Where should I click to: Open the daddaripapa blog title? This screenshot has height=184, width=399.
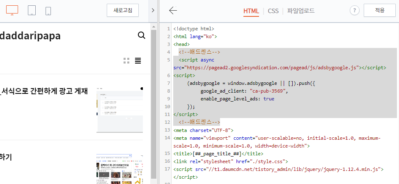coord(30,36)
